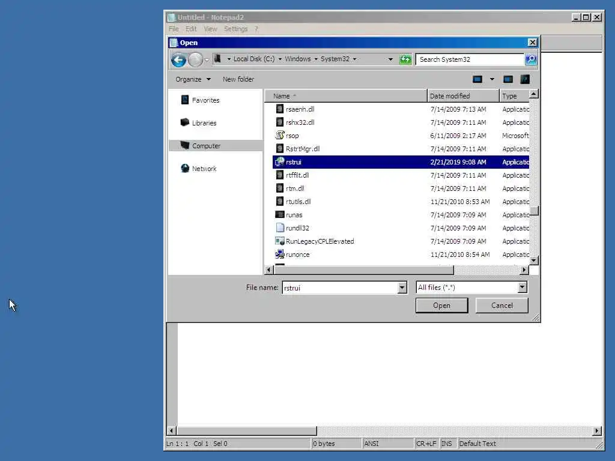Select the rsop script icon
615x461 pixels.
pyautogui.click(x=280, y=135)
